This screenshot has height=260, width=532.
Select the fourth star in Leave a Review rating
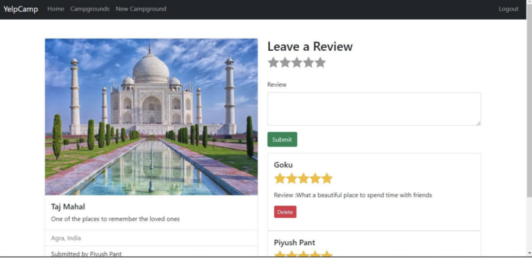click(x=308, y=63)
